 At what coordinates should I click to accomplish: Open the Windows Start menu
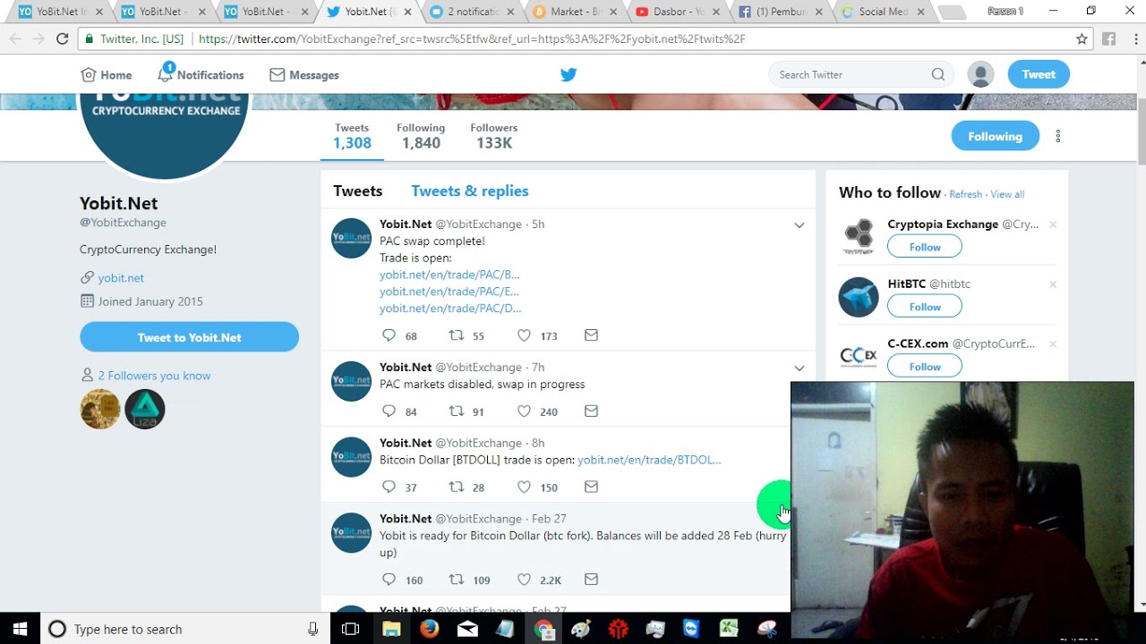(20, 629)
